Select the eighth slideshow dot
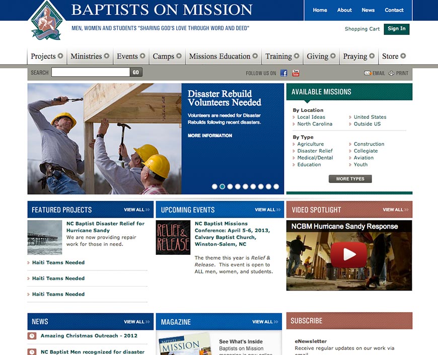The height and width of the screenshot is (355, 438). pyautogui.click(x=268, y=187)
